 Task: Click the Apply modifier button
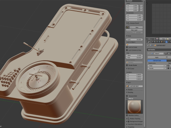pyautogui.click(x=157, y=57)
